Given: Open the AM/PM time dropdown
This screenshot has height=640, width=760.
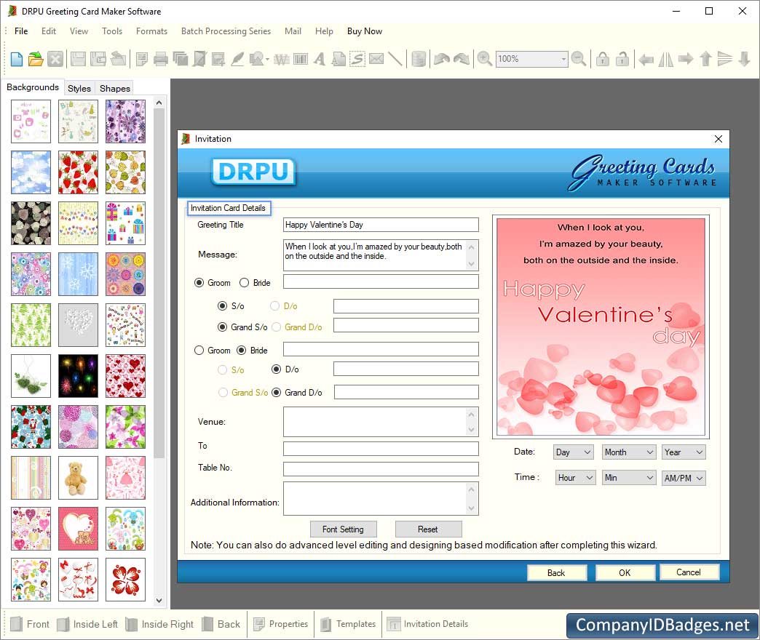Looking at the screenshot, I should tap(684, 478).
